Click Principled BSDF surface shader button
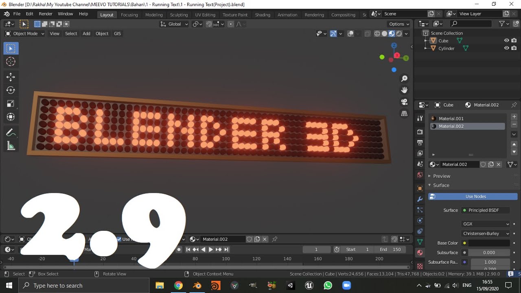 tap(486, 210)
